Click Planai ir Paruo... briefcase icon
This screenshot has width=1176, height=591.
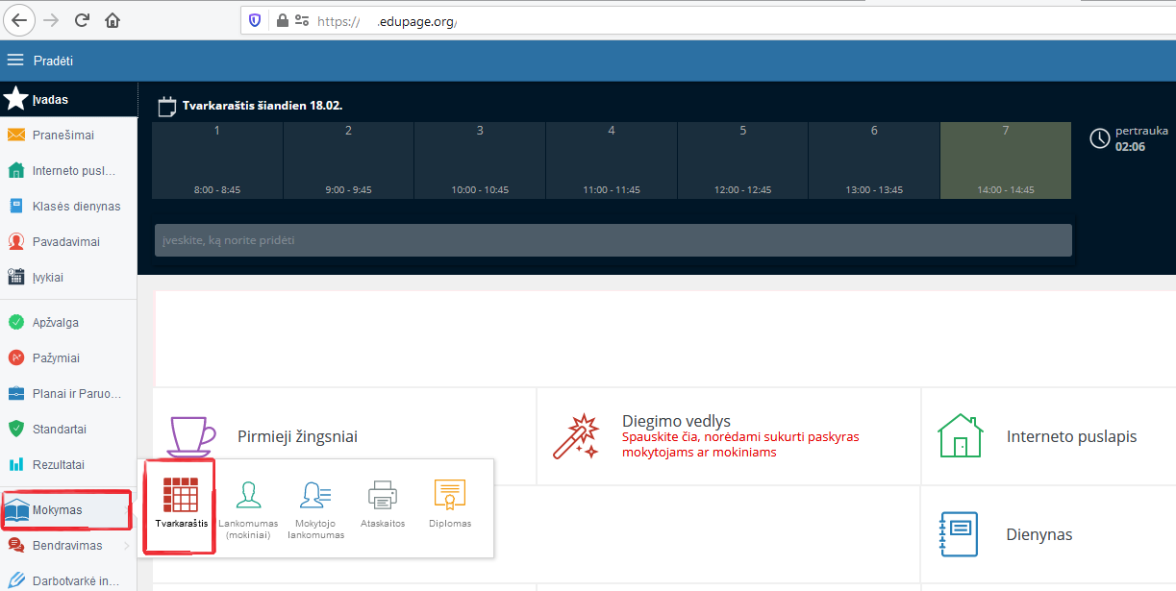(15, 394)
